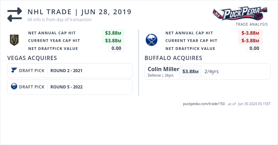Click the Vegas Golden Knights team logo
Image resolution: width=278 pixels, height=145 pixels.
14,40
